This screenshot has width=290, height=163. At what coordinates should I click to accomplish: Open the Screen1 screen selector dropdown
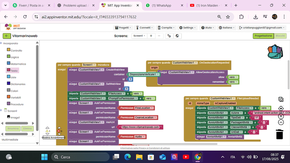(139, 36)
